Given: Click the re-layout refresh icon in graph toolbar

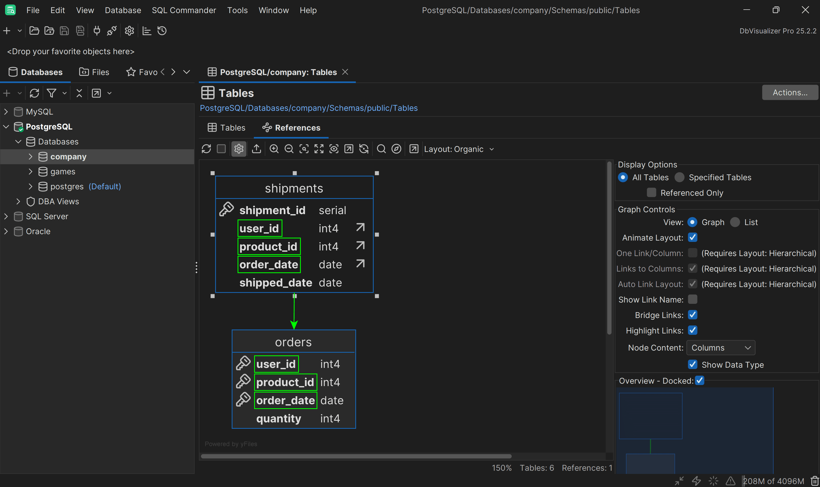Looking at the screenshot, I should [x=364, y=149].
